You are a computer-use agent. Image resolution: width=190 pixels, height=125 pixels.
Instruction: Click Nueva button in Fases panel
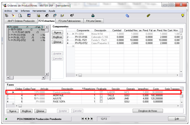tap(13, 111)
